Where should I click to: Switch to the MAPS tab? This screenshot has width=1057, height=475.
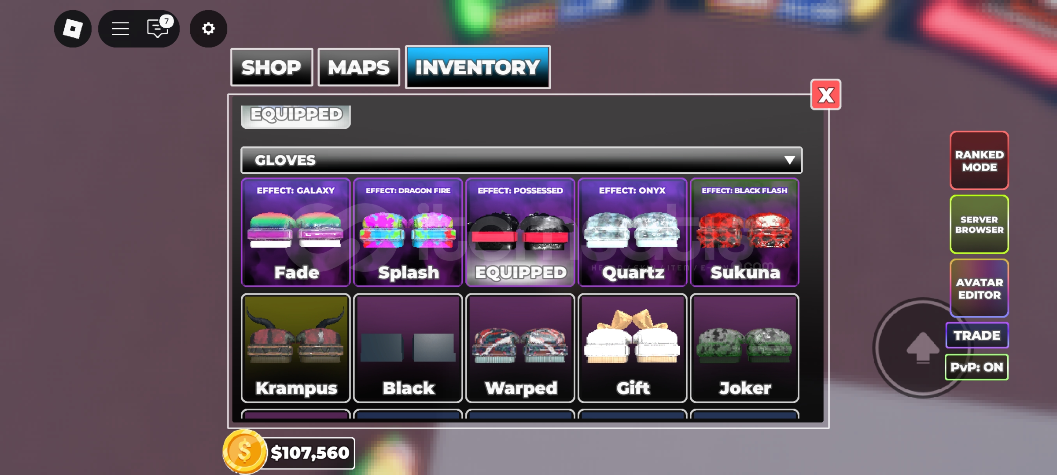359,67
